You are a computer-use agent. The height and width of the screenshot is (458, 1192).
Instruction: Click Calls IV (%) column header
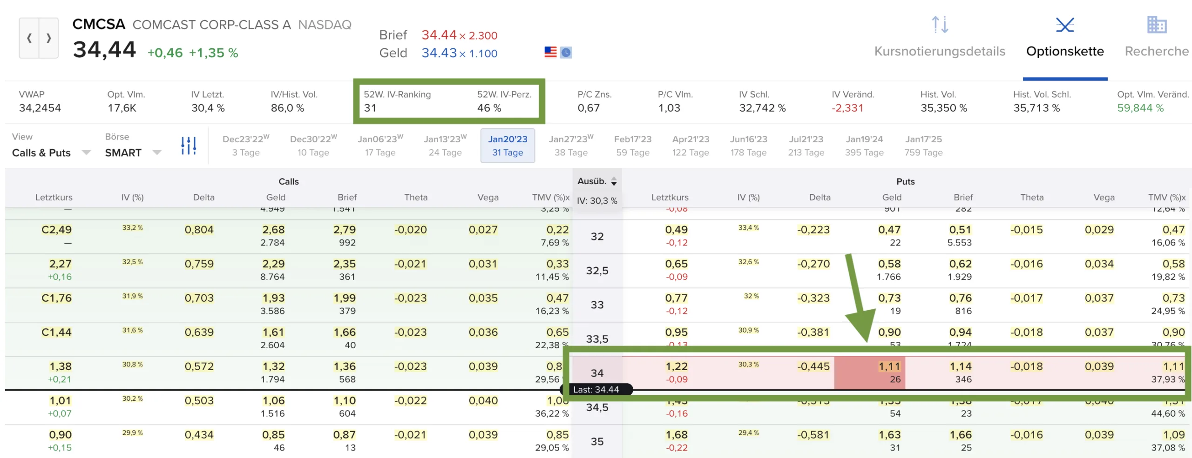point(133,197)
